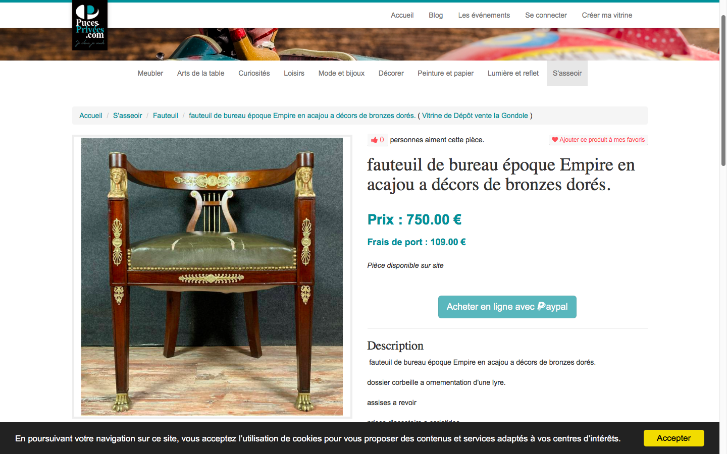727x454 pixels.
Task: Open Vitrine de Dépôt vente la Gondole
Action: (475, 116)
